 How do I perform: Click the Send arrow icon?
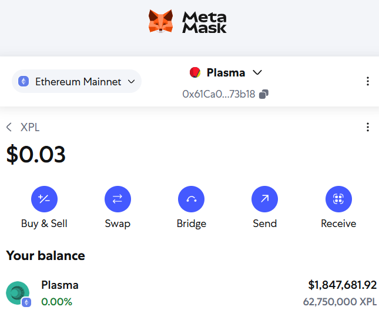(x=264, y=199)
